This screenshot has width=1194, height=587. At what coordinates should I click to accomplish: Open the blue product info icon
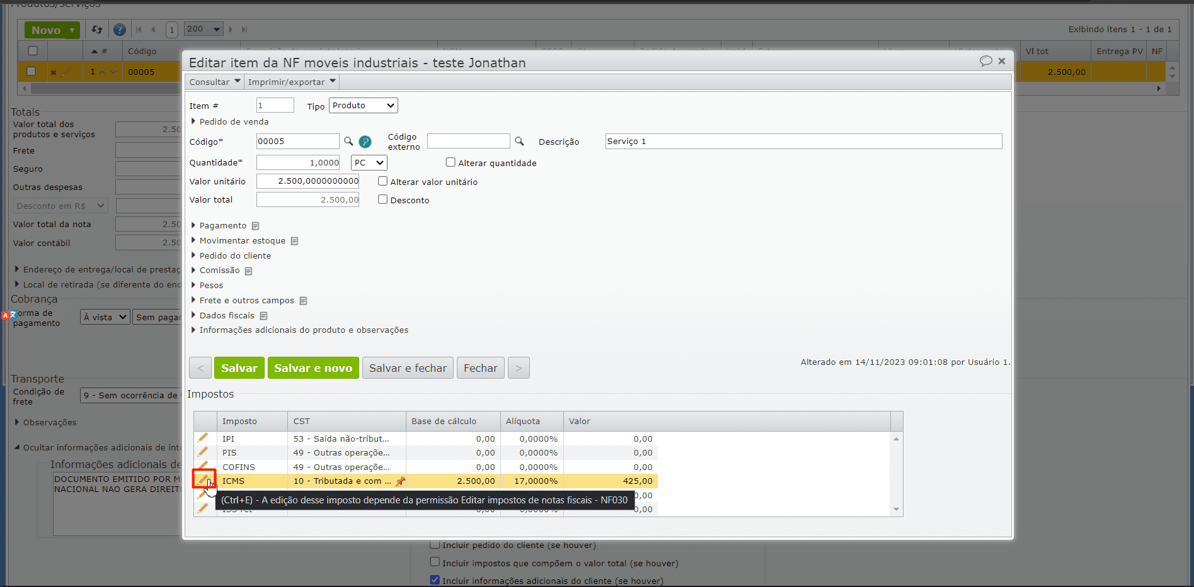tap(365, 142)
